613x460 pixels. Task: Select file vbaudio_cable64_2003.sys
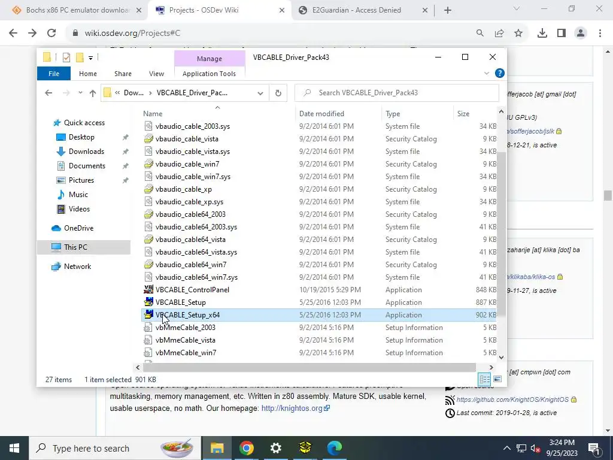196,227
